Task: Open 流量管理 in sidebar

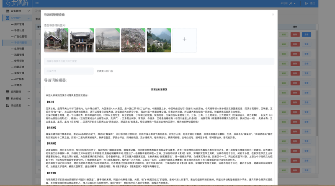Action: [x=19, y=55]
